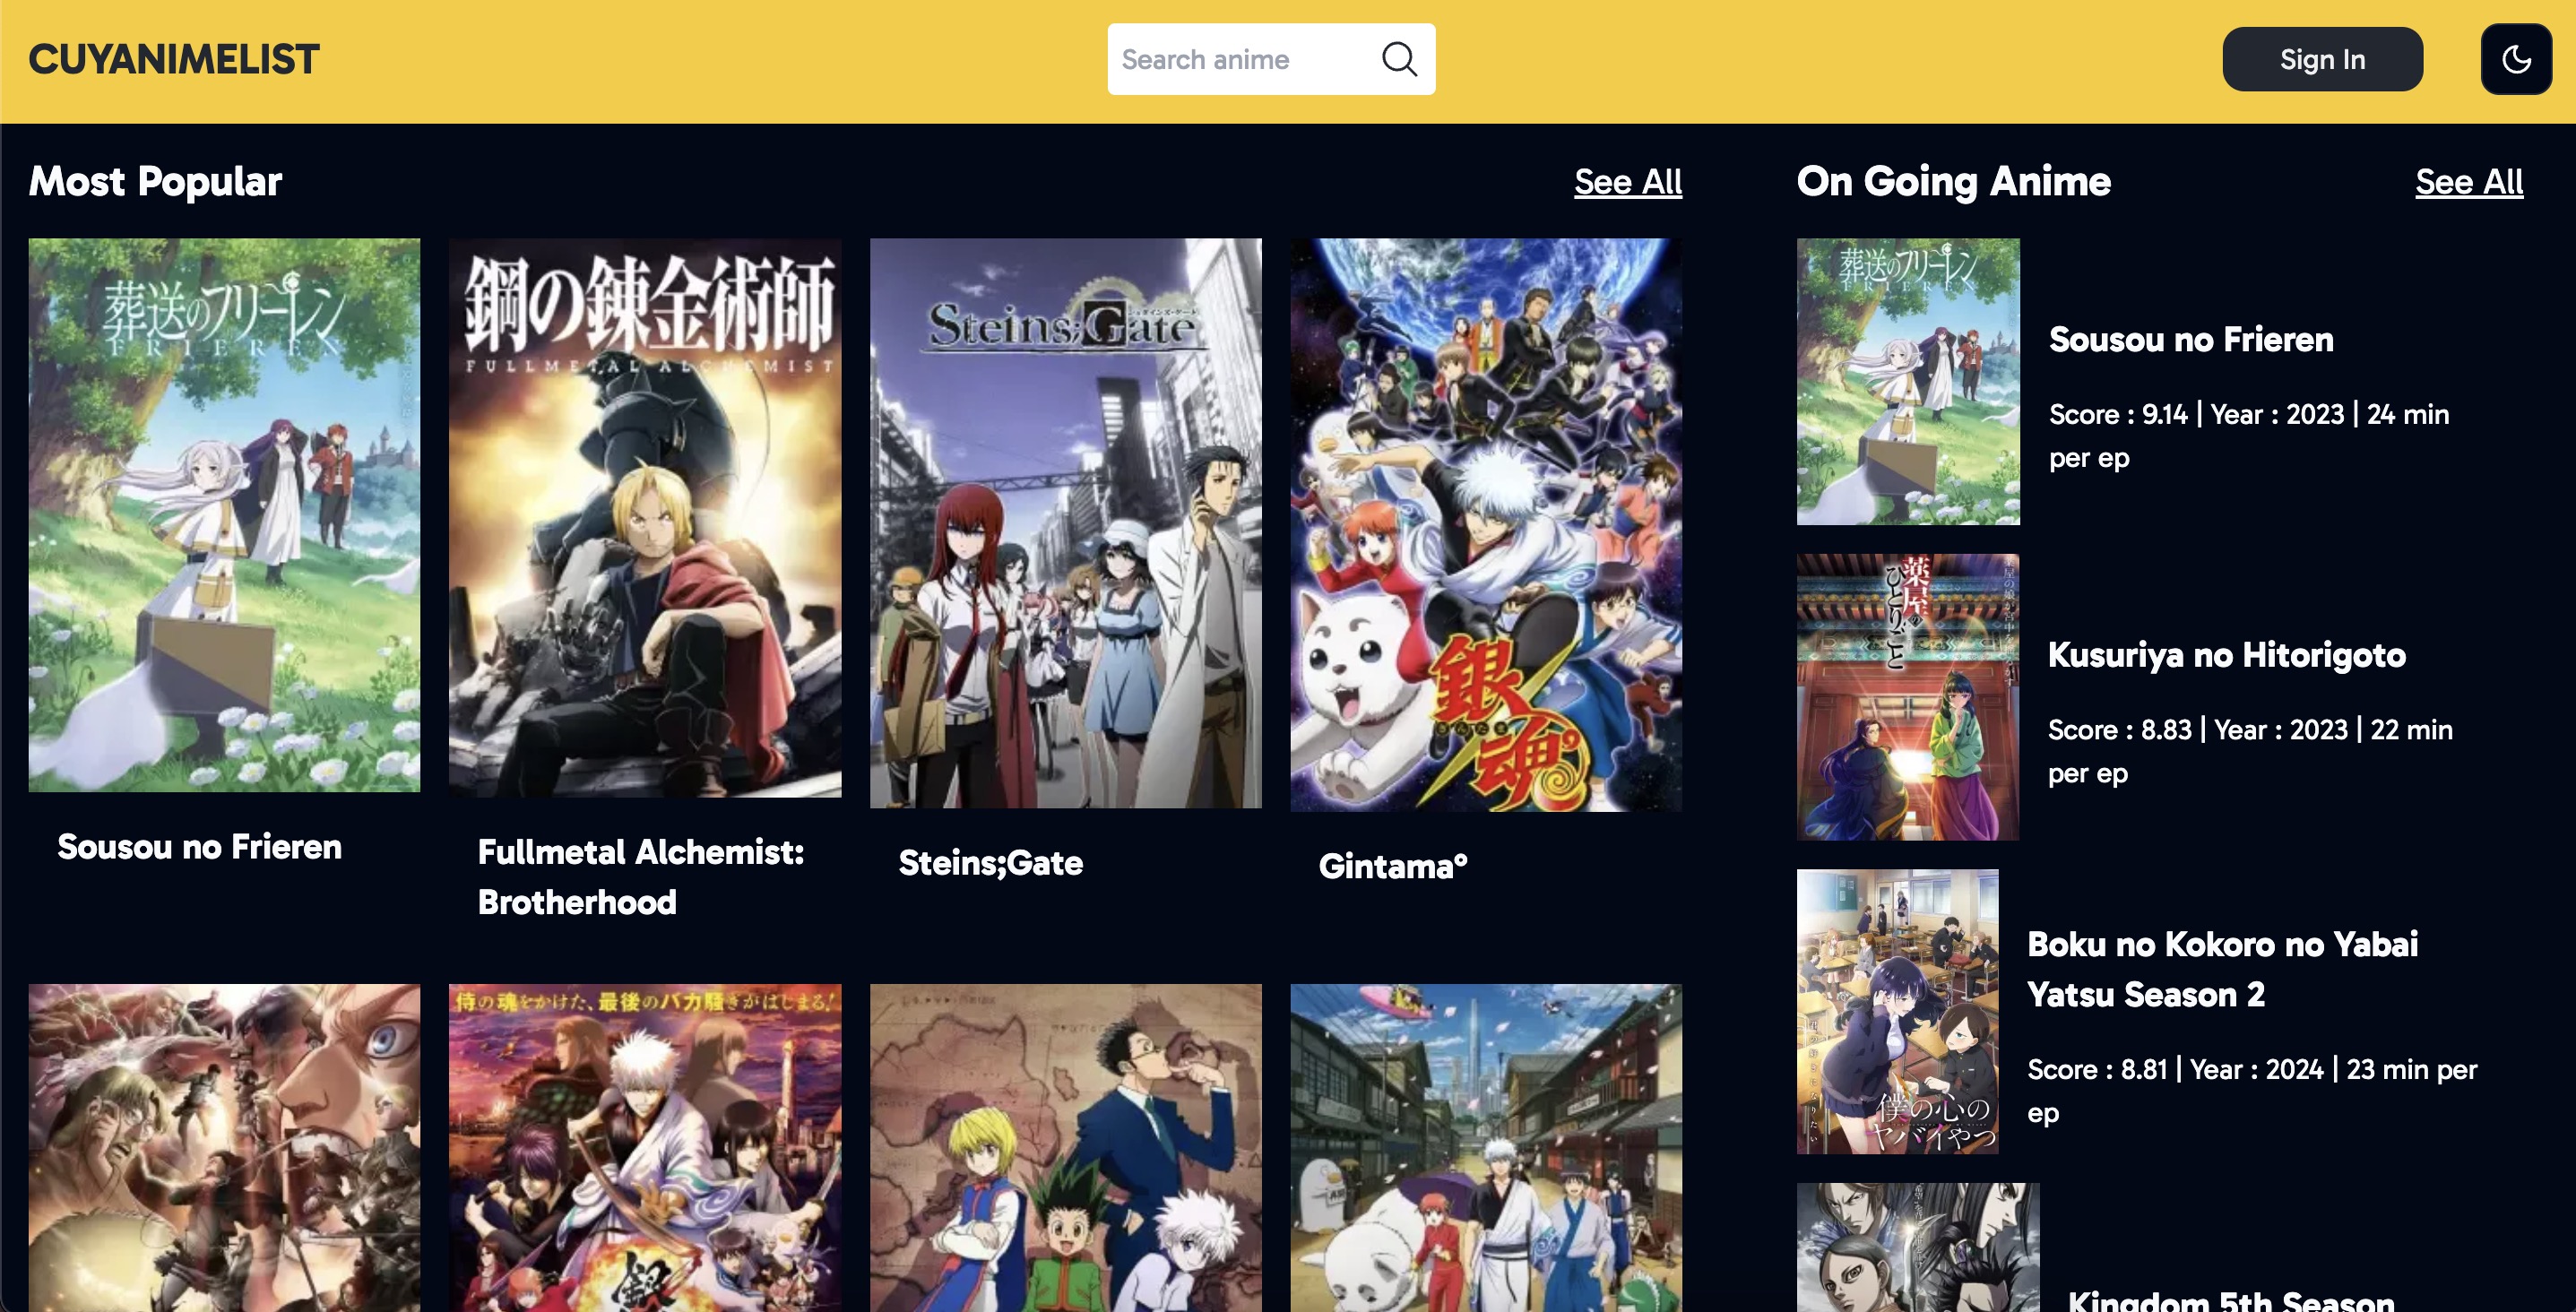Open Boku no Kokoro no Yabai Yatsu thumbnail
Screen dimensions: 2576x1312
[x=1898, y=1012]
